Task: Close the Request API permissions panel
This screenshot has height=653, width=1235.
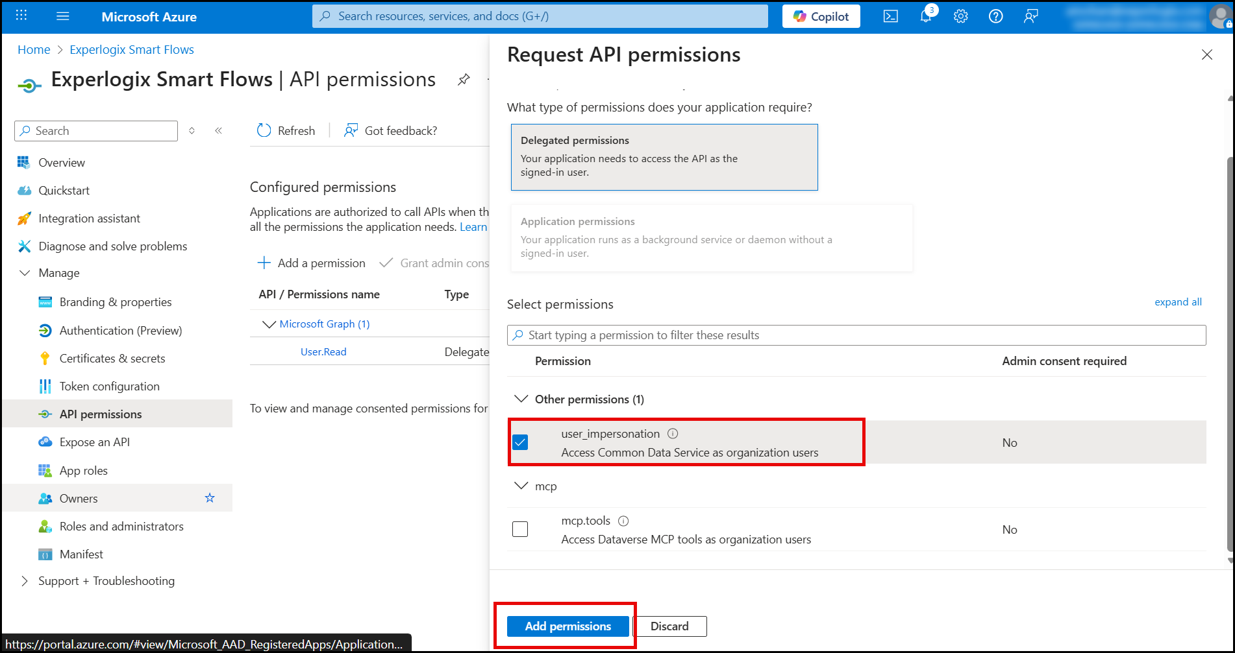Action: point(1207,54)
